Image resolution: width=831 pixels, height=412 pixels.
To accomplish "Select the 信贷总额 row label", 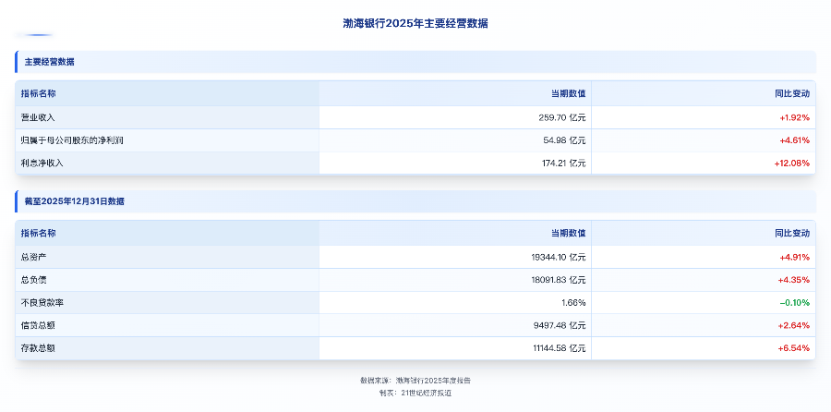I will (38, 325).
